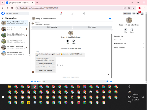Send quick reply "In talks. I'll let you know."
Viewport: 147px width, 110px height.
pos(46,67)
